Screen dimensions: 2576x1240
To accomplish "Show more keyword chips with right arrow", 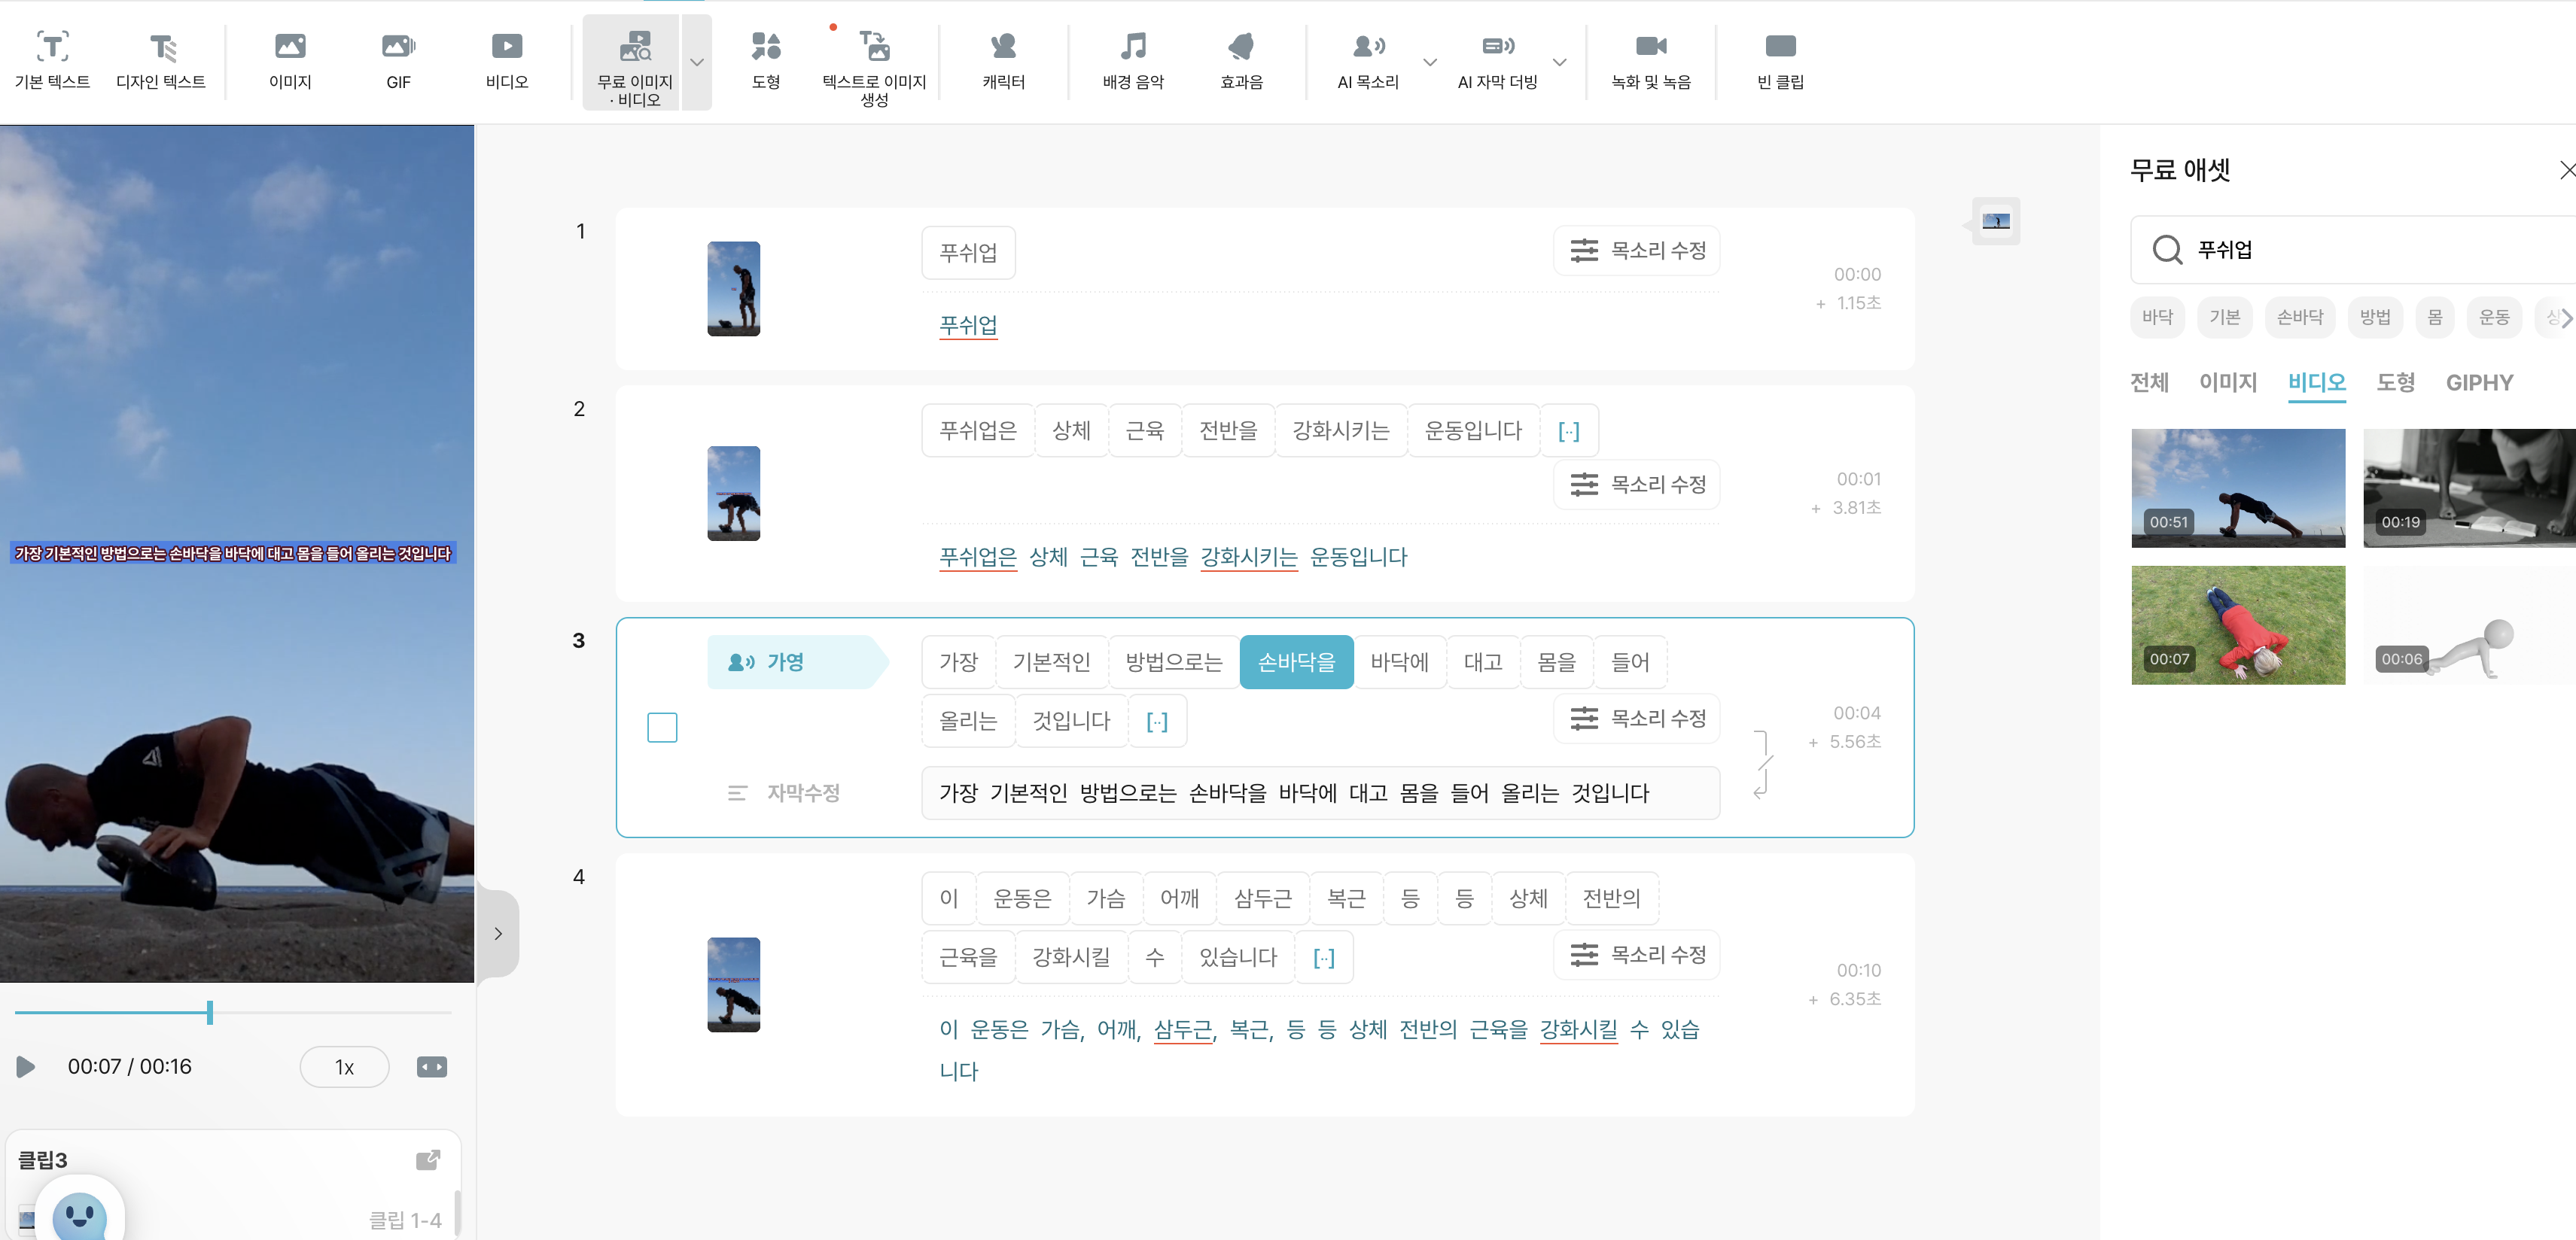I will 2566,318.
